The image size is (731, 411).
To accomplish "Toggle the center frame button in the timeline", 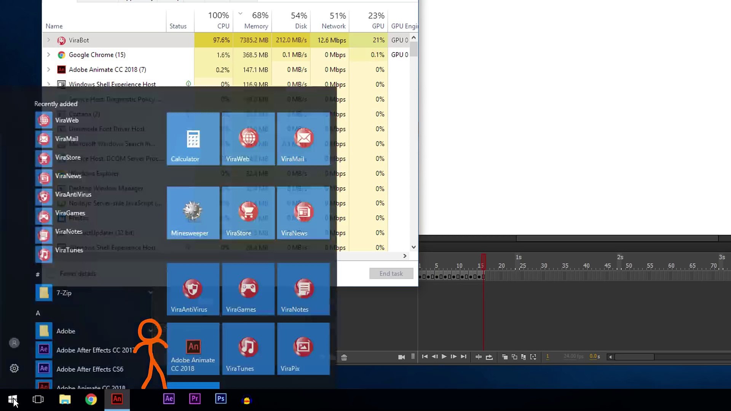I will [479, 357].
